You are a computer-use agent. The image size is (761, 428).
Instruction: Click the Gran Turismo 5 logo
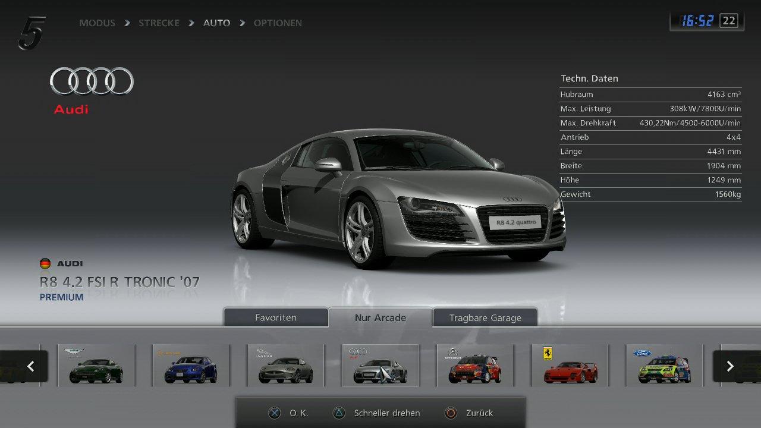32,33
